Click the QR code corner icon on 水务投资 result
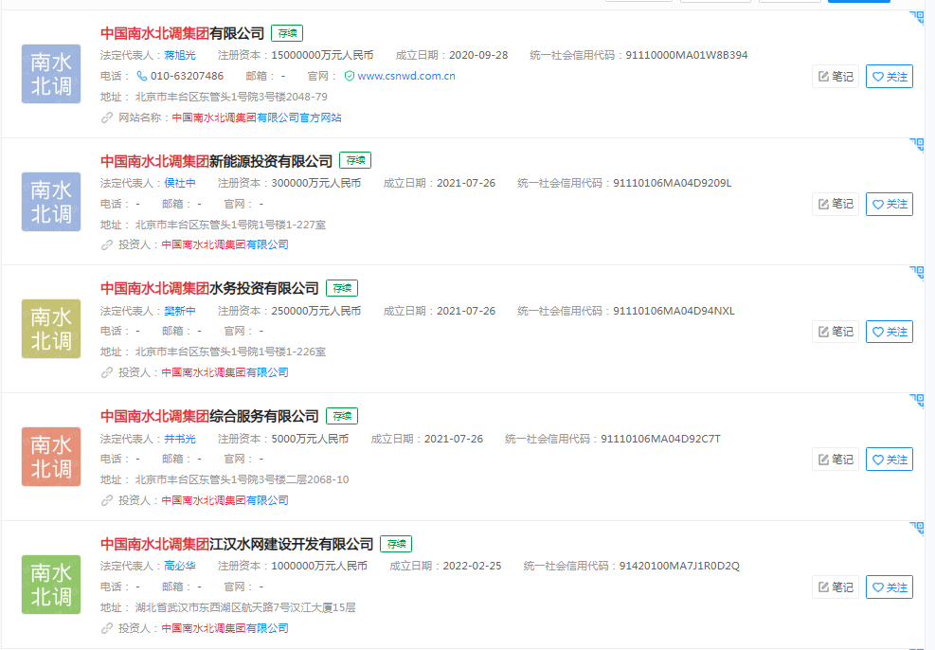This screenshot has width=935, height=650. click(x=916, y=273)
